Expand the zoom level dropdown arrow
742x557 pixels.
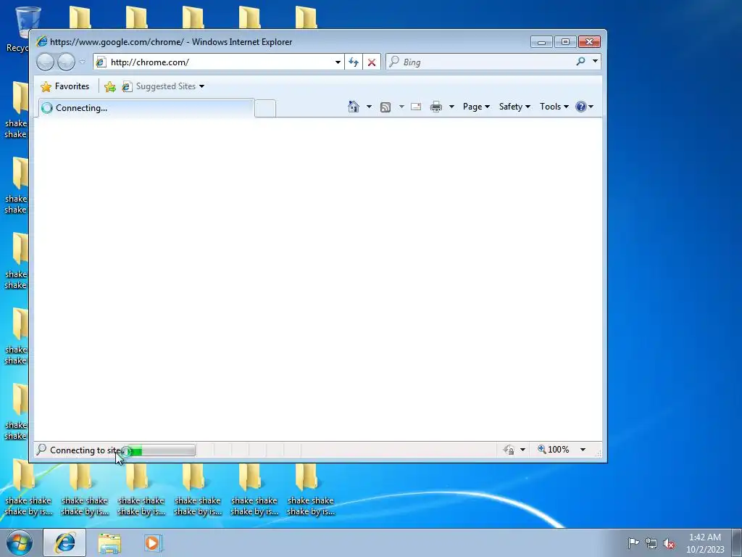pos(583,450)
